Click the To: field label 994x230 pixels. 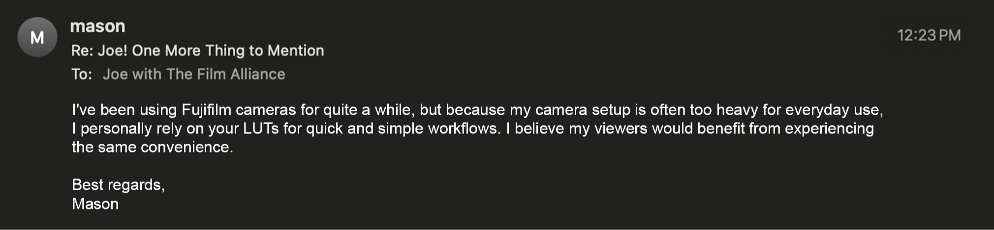(82, 75)
